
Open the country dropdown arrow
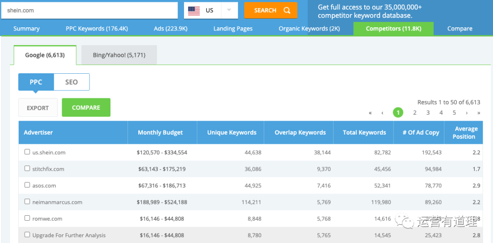pos(229,10)
